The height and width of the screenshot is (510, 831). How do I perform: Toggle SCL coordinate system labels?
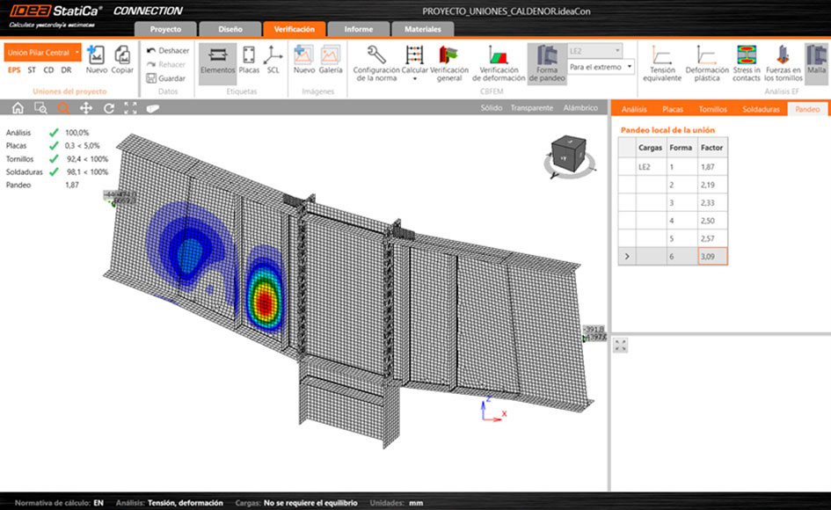(x=273, y=60)
